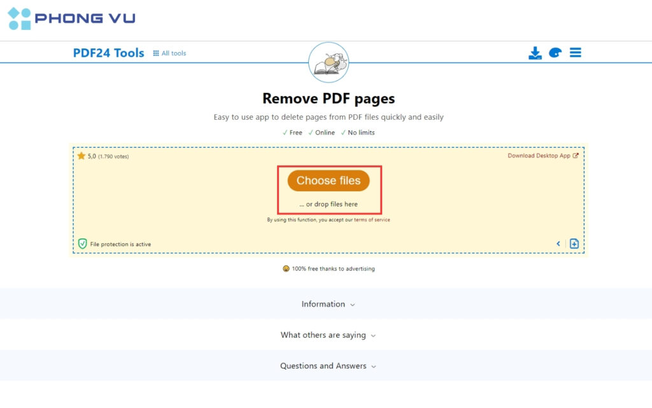This screenshot has width=652, height=408.
Task: Click the star icon beside the rating
Action: click(x=81, y=155)
